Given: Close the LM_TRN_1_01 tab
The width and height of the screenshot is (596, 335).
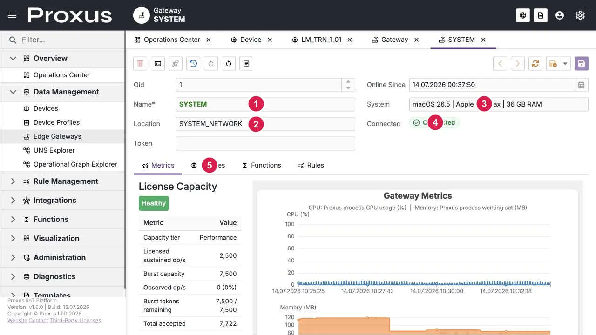Looking at the screenshot, I should click(x=350, y=40).
